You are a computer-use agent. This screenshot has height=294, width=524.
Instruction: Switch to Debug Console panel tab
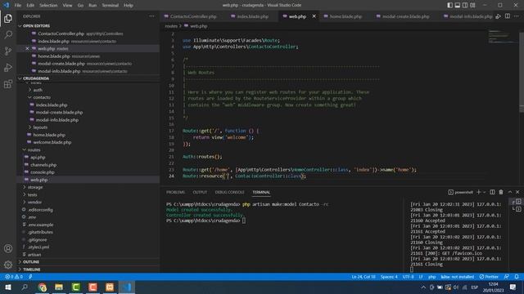pyautogui.click(x=229, y=192)
